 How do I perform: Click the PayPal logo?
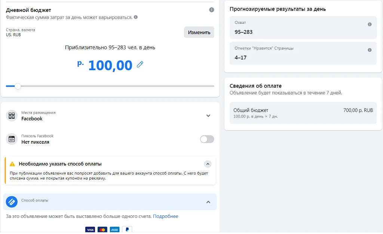point(127,230)
